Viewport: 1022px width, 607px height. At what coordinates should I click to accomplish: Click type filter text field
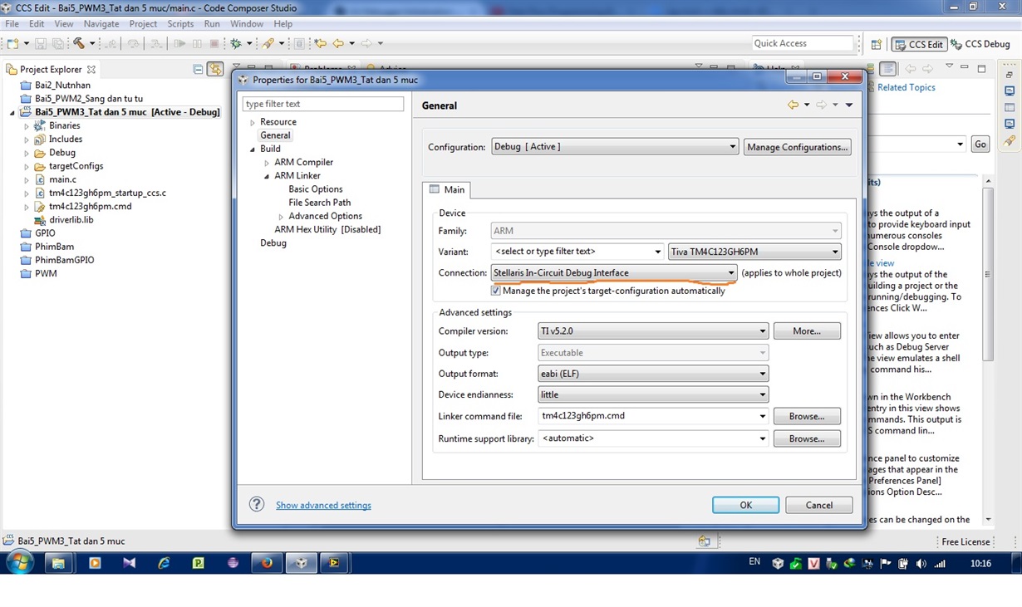click(322, 104)
